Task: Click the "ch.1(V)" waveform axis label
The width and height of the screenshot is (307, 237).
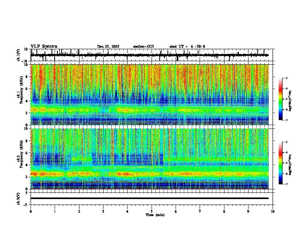Action: pyautogui.click(x=18, y=55)
